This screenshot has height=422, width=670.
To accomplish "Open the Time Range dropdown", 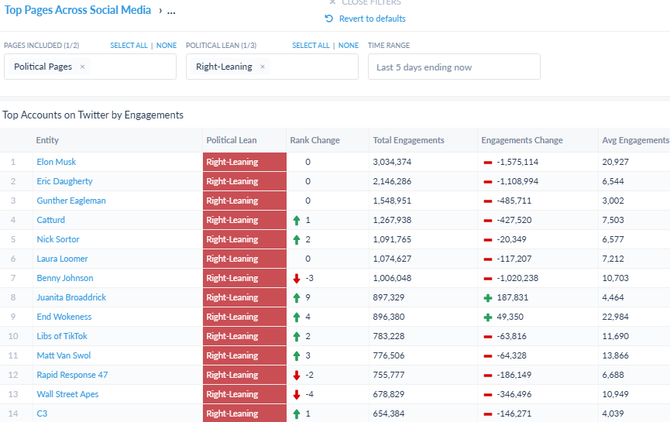I will [x=454, y=67].
